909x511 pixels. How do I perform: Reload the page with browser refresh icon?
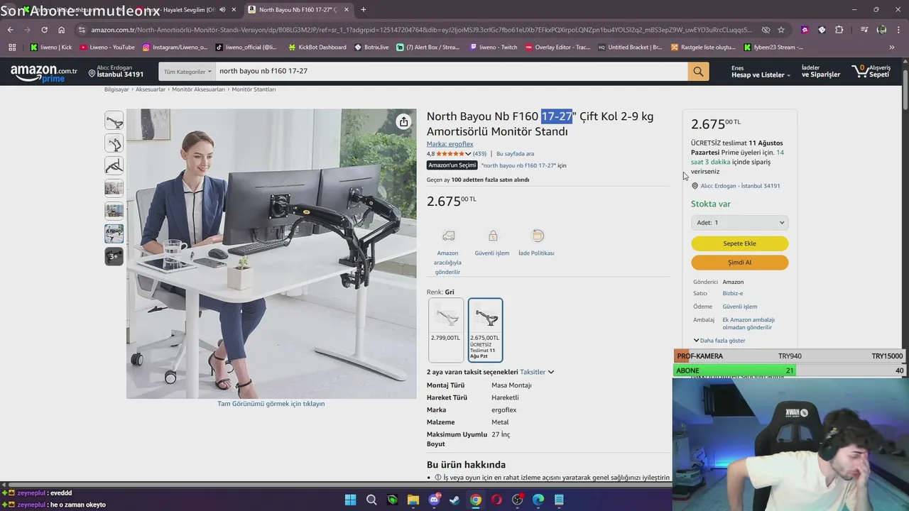tap(44, 30)
